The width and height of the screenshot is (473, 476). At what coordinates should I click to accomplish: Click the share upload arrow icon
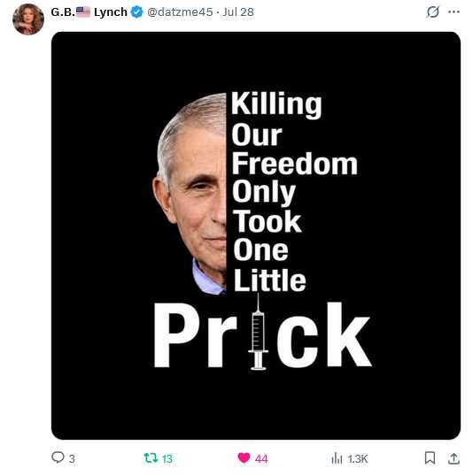[x=454, y=458]
